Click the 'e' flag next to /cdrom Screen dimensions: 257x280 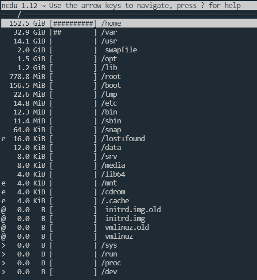pyautogui.click(x=4, y=192)
